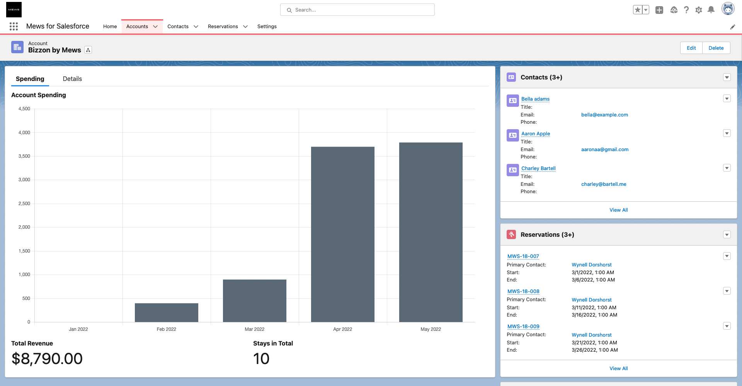The image size is (742, 386).
Task: Click the aaronaa@gmail.com email link
Action: (605, 150)
